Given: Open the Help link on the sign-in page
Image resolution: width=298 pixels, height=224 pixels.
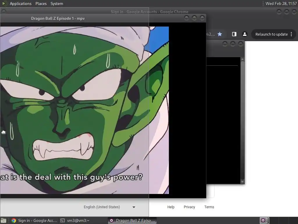Looking at the screenshot, I should click(171, 207).
